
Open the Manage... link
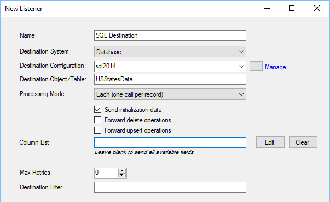[278, 67]
